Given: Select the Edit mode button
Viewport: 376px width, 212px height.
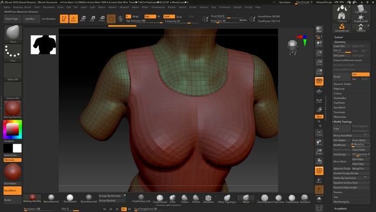Looking at the screenshot, I should [x=64, y=19].
